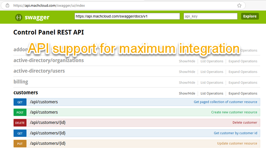266x150 pixels.
Task: Open the /api/customers path in POST row
Action: coord(44,112)
